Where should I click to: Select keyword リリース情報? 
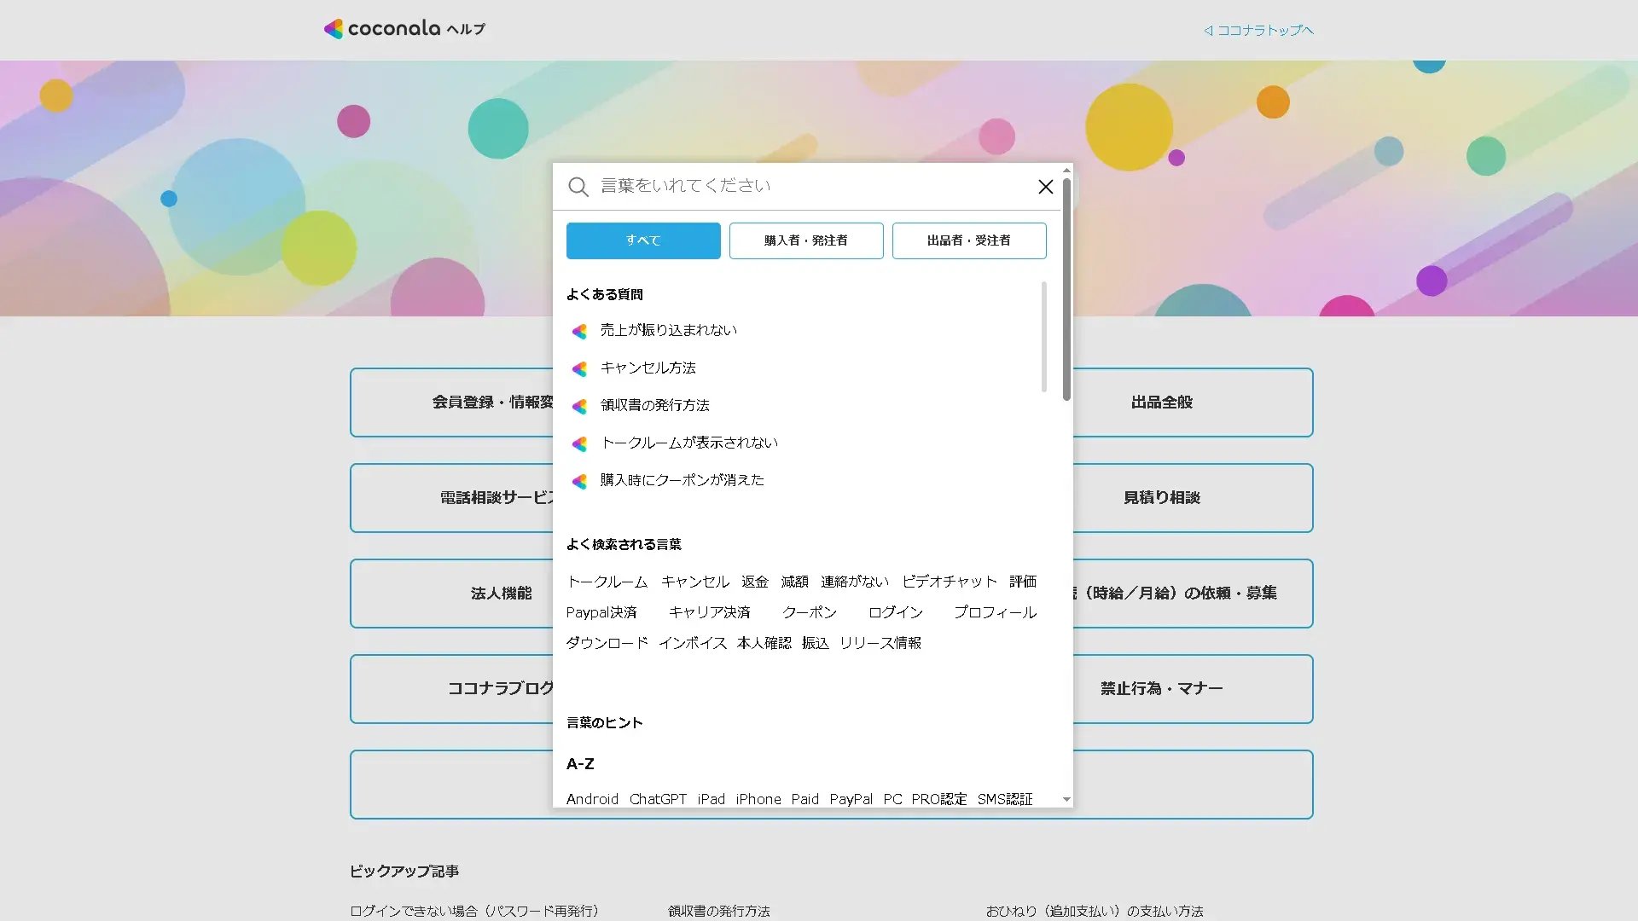(x=880, y=643)
